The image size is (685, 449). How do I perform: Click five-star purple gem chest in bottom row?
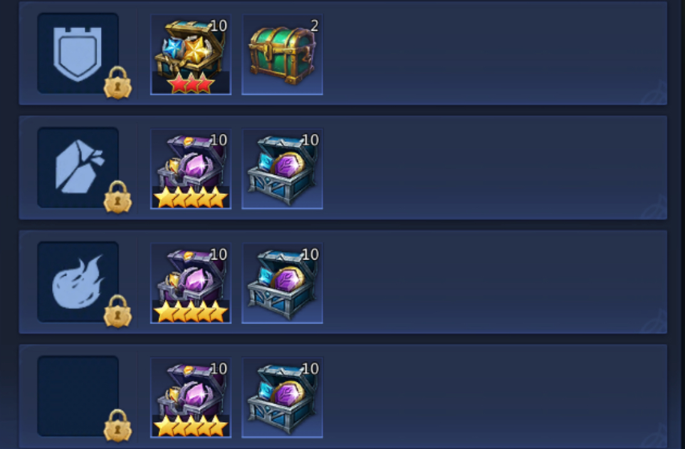click(x=191, y=397)
